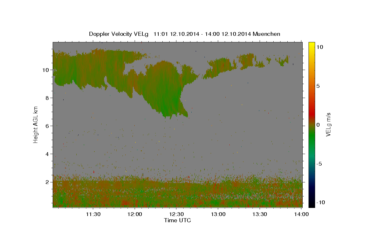Click the 13:30 time tick label
Image resolution: width=374 pixels, height=249 pixels.
260,214
